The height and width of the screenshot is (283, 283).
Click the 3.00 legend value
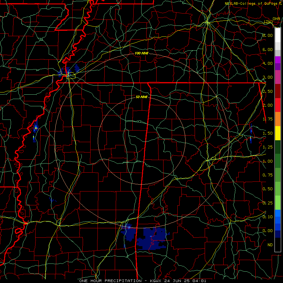point(268,77)
